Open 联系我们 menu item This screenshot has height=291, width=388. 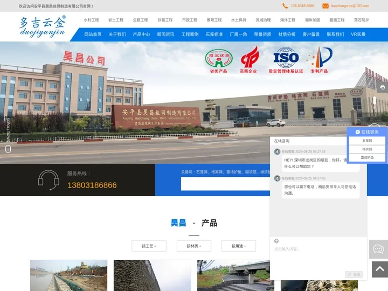335,34
